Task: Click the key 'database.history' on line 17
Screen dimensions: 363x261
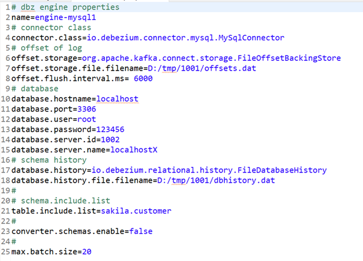Action: tap(49, 170)
